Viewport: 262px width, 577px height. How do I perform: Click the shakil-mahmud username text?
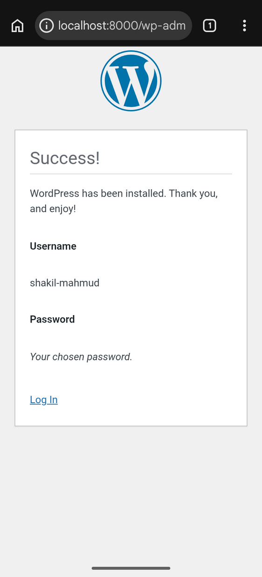pyautogui.click(x=64, y=282)
